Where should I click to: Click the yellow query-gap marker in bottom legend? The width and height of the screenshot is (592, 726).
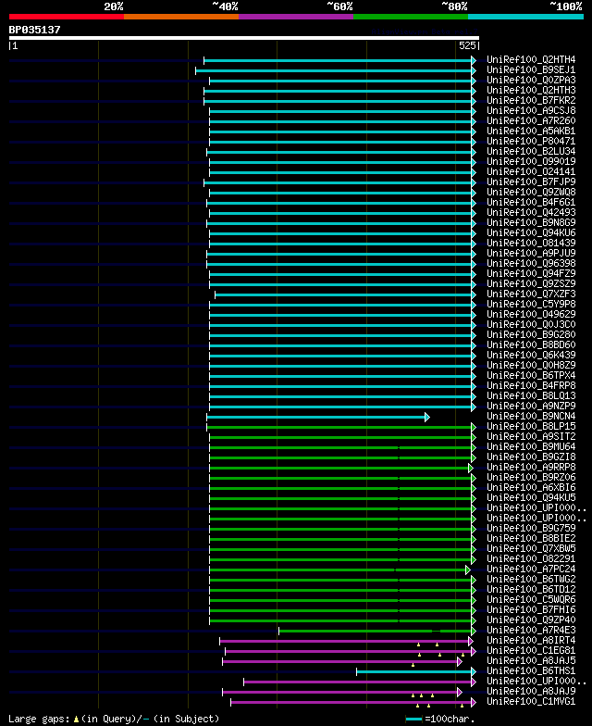coord(76,720)
